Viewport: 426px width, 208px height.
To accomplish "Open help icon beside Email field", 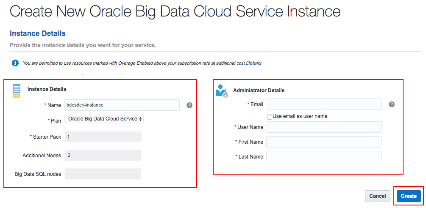I will pos(392,104).
